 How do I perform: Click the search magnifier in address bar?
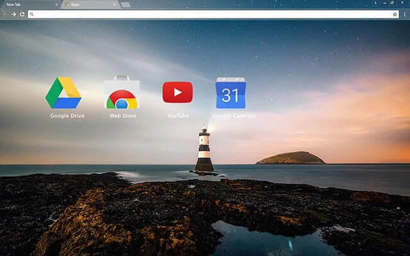click(x=31, y=14)
